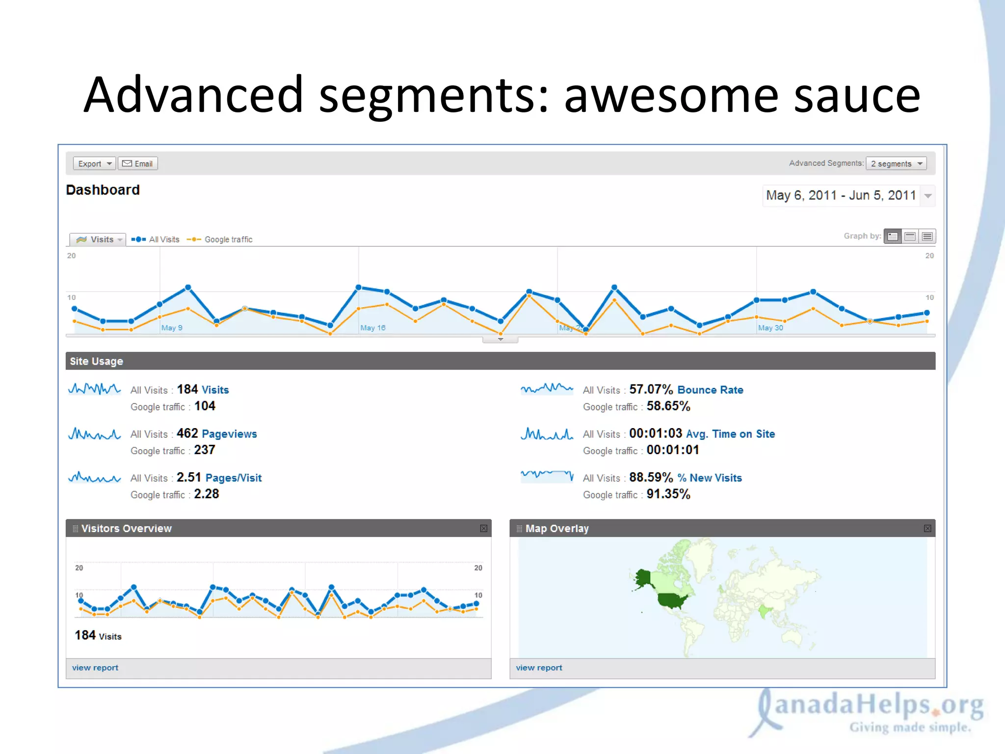The width and height of the screenshot is (1005, 754).
Task: Click the Visits sparkline thumbnail
Action: click(94, 389)
